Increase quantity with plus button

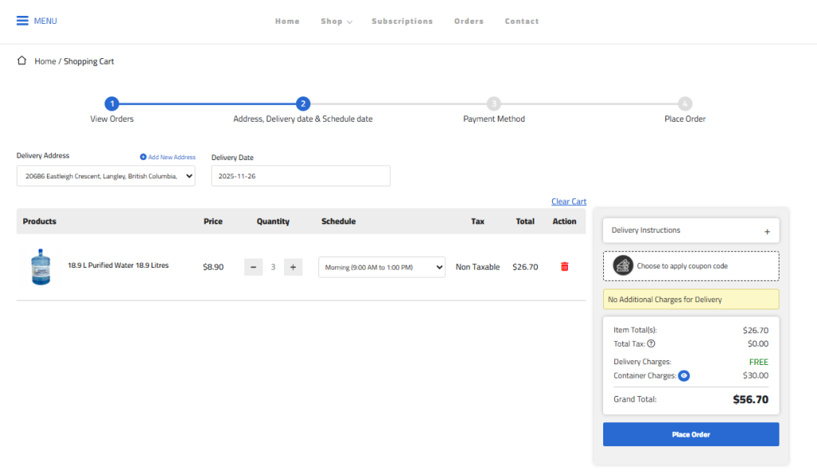[293, 267]
